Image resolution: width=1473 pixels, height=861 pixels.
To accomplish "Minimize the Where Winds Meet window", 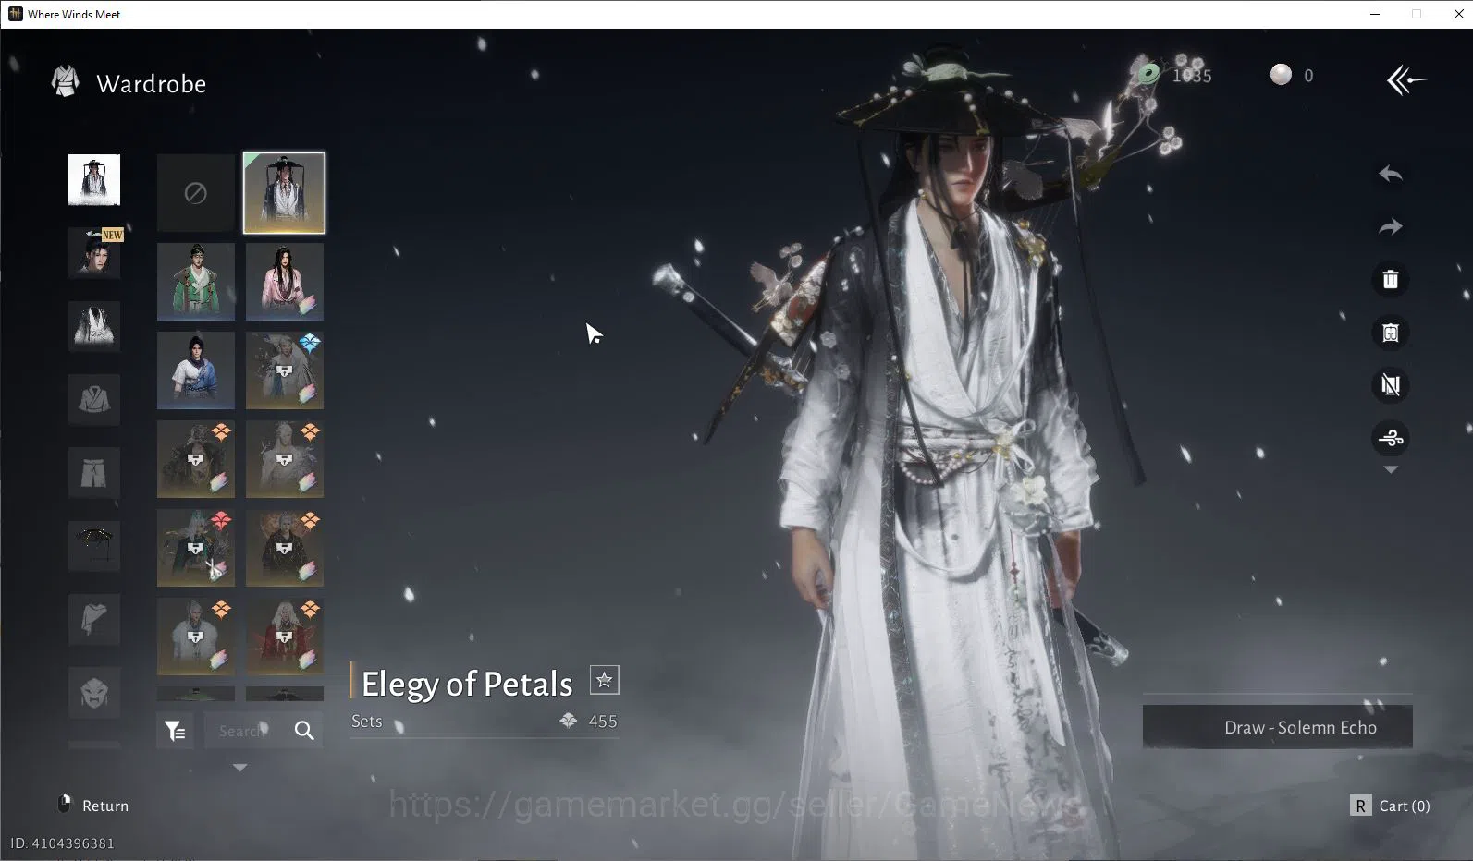I will pos(1375,14).
